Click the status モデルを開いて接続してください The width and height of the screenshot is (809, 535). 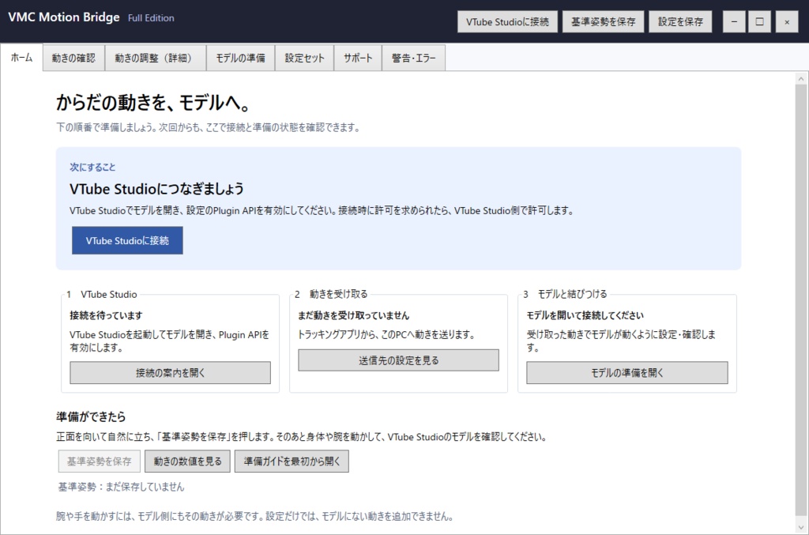pyautogui.click(x=585, y=315)
